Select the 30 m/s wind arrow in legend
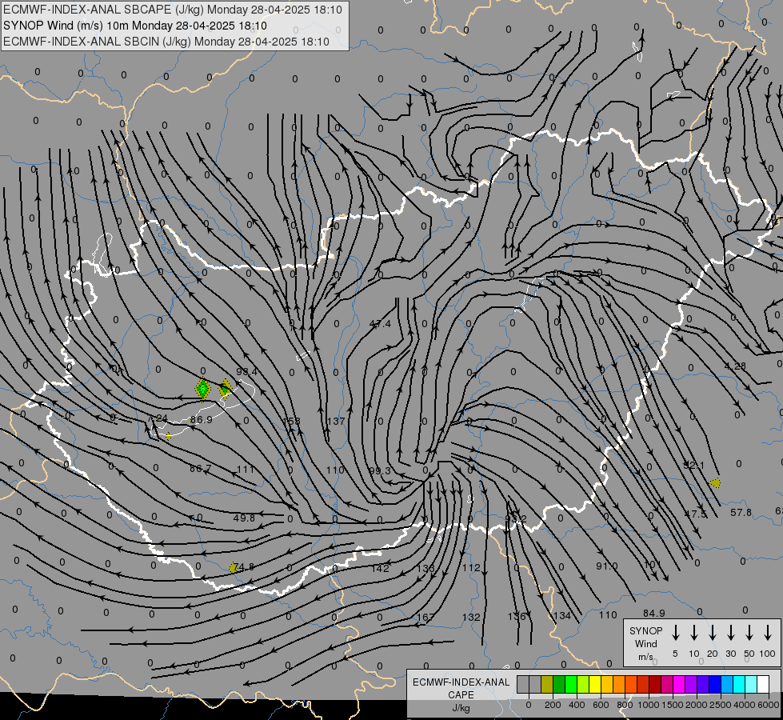This screenshot has width=783, height=720. click(730, 633)
